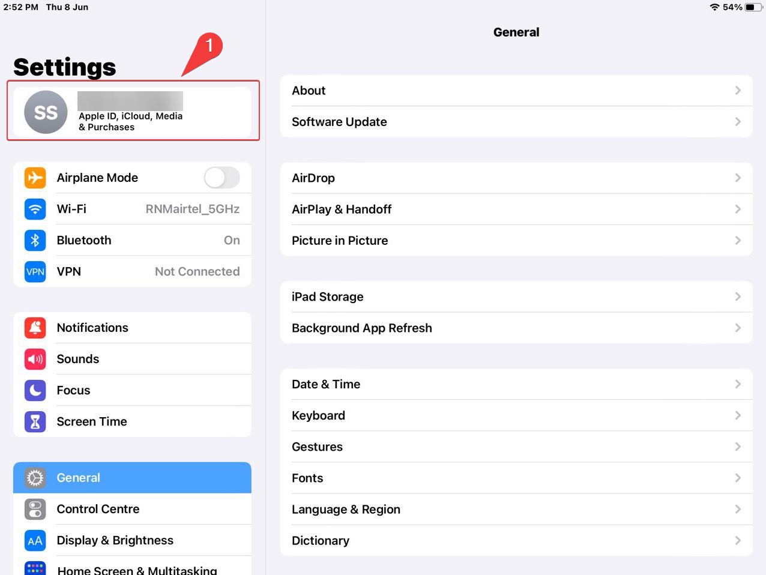Tap the Bluetooth icon
This screenshot has height=575, width=766.
point(35,240)
